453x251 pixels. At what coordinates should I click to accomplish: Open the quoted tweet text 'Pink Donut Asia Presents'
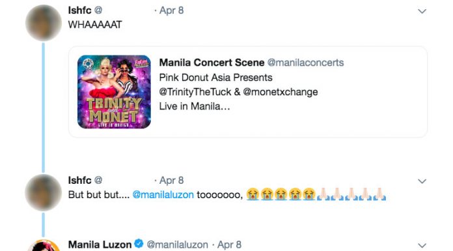(216, 78)
